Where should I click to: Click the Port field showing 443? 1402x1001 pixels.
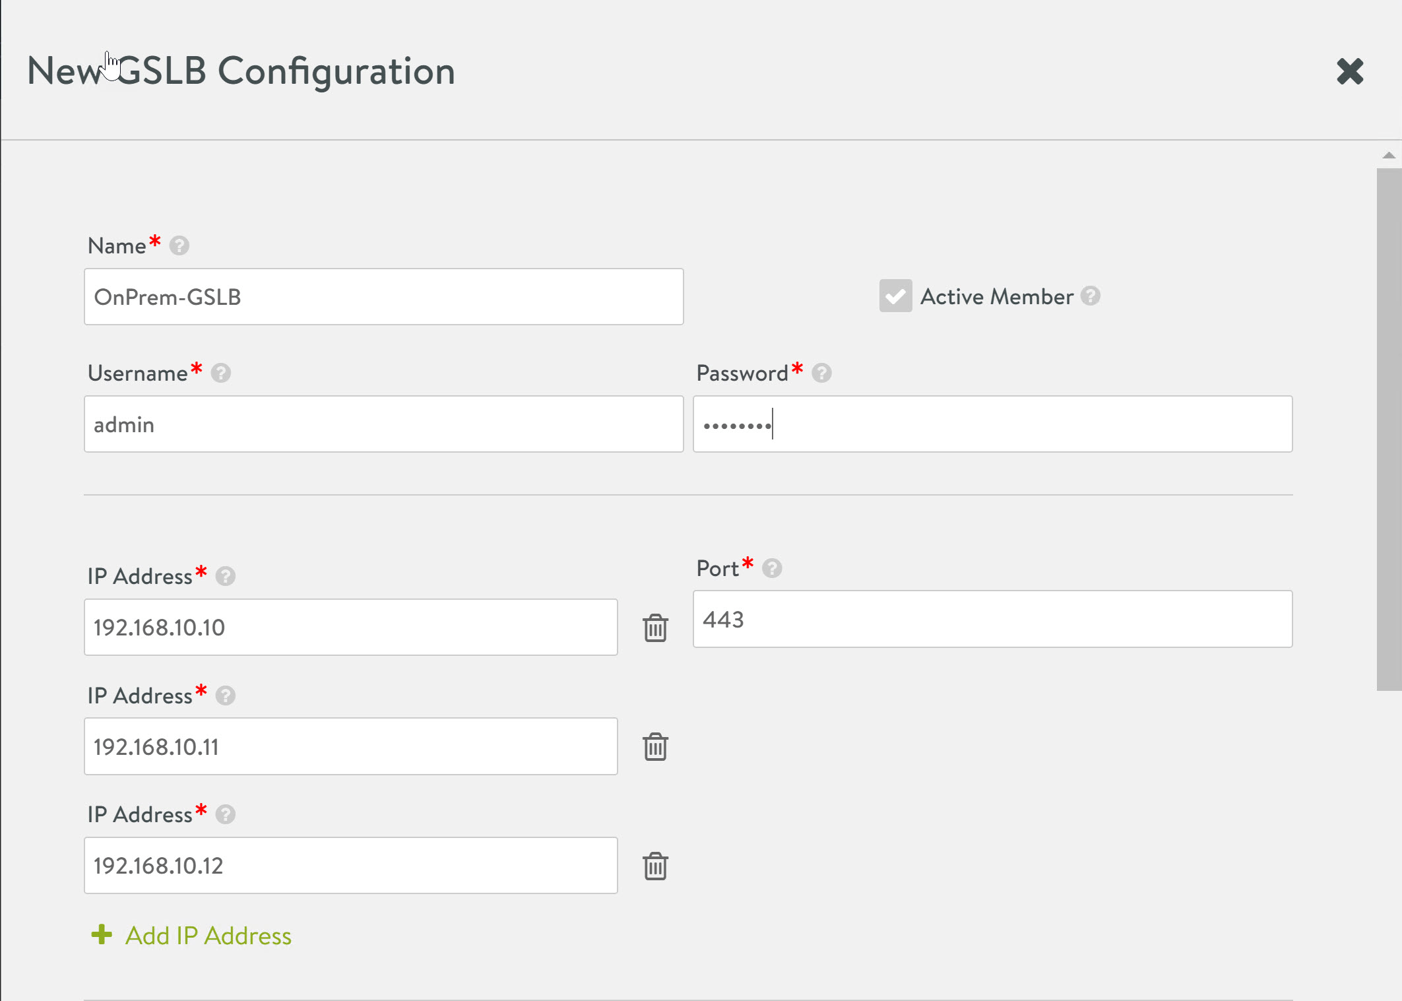click(992, 619)
